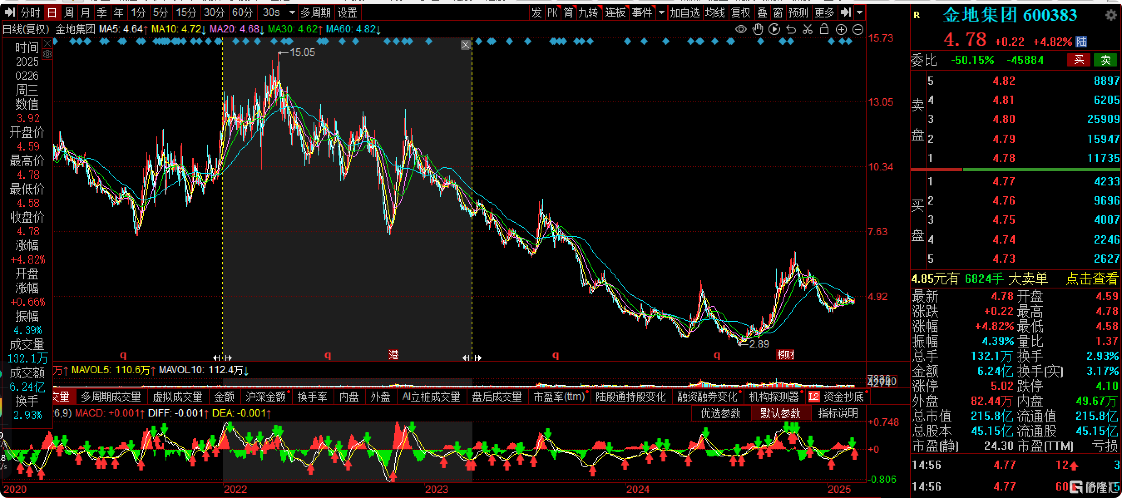Click the green 卖 sell button
The height and width of the screenshot is (498, 1122).
[1105, 59]
